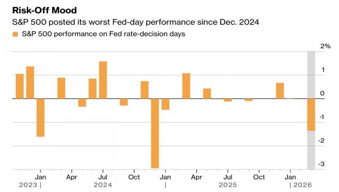The image size is (339, 192).
Task: Click the 2% label on the y-axis
Action: coord(325,46)
